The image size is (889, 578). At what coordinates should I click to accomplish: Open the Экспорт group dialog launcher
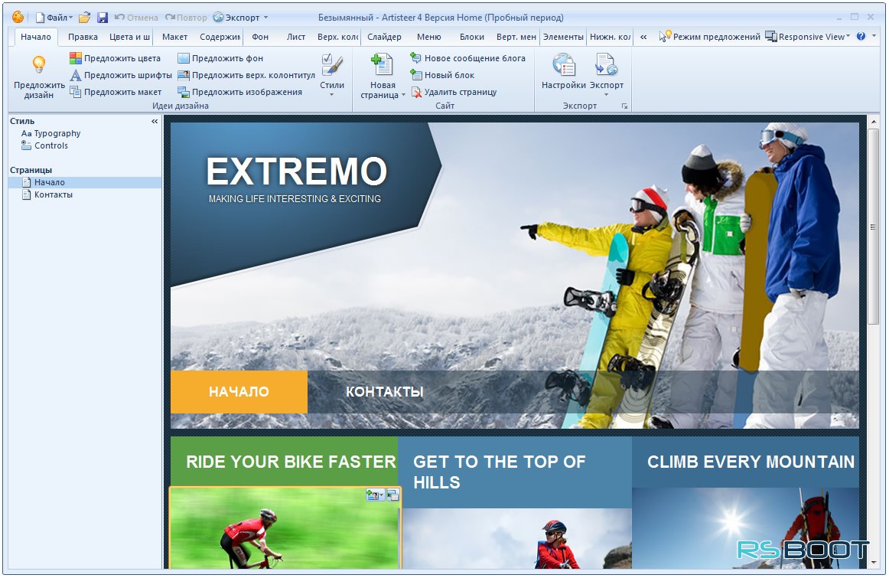(624, 106)
